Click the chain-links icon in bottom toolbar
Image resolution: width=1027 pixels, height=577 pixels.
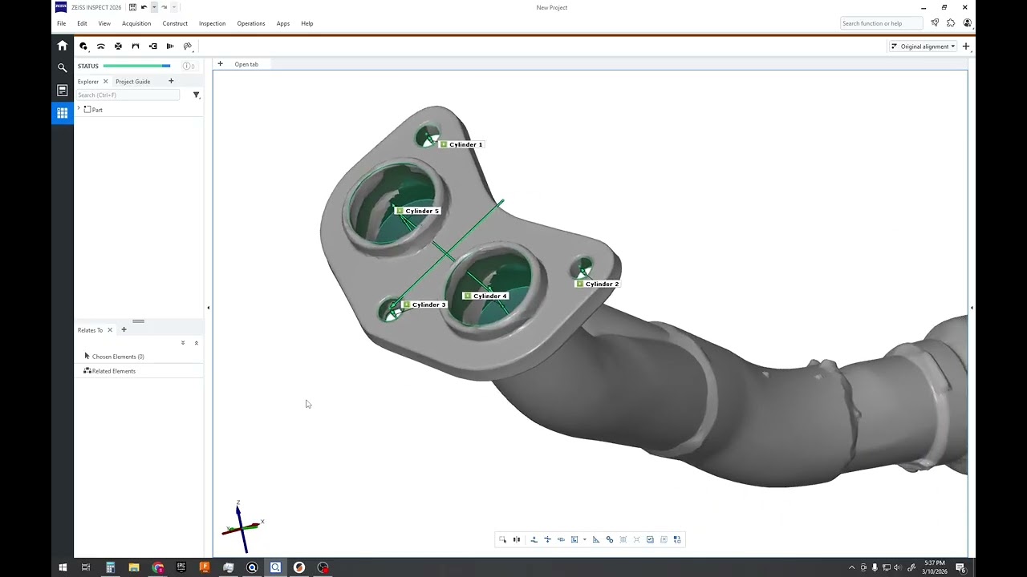(610, 539)
